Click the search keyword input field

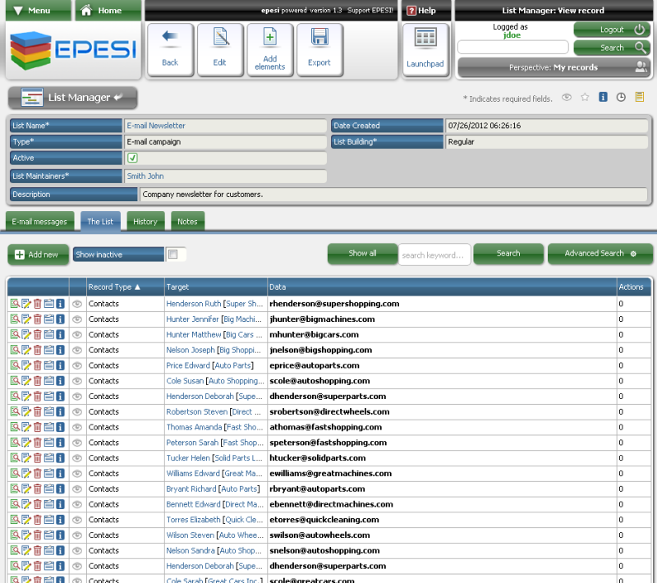tap(434, 255)
